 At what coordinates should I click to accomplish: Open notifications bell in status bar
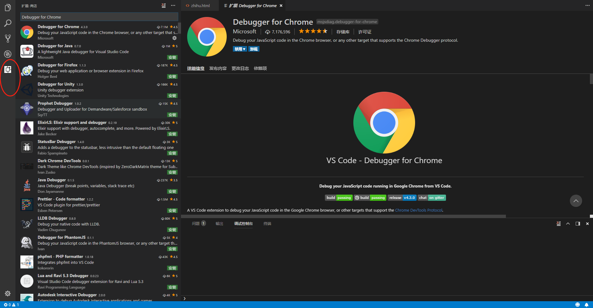pos(587,305)
